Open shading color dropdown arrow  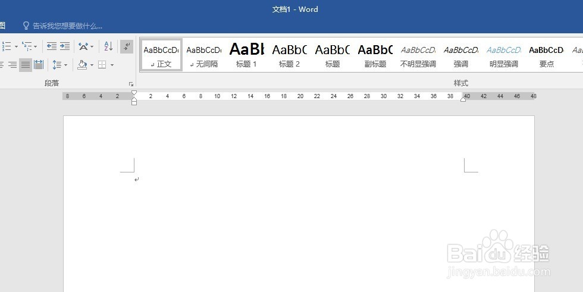click(x=92, y=65)
